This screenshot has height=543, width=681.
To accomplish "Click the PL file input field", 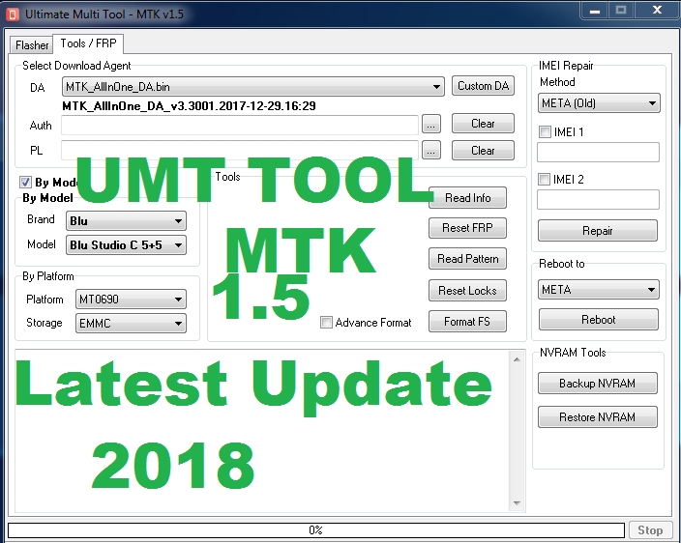I will (x=240, y=150).
